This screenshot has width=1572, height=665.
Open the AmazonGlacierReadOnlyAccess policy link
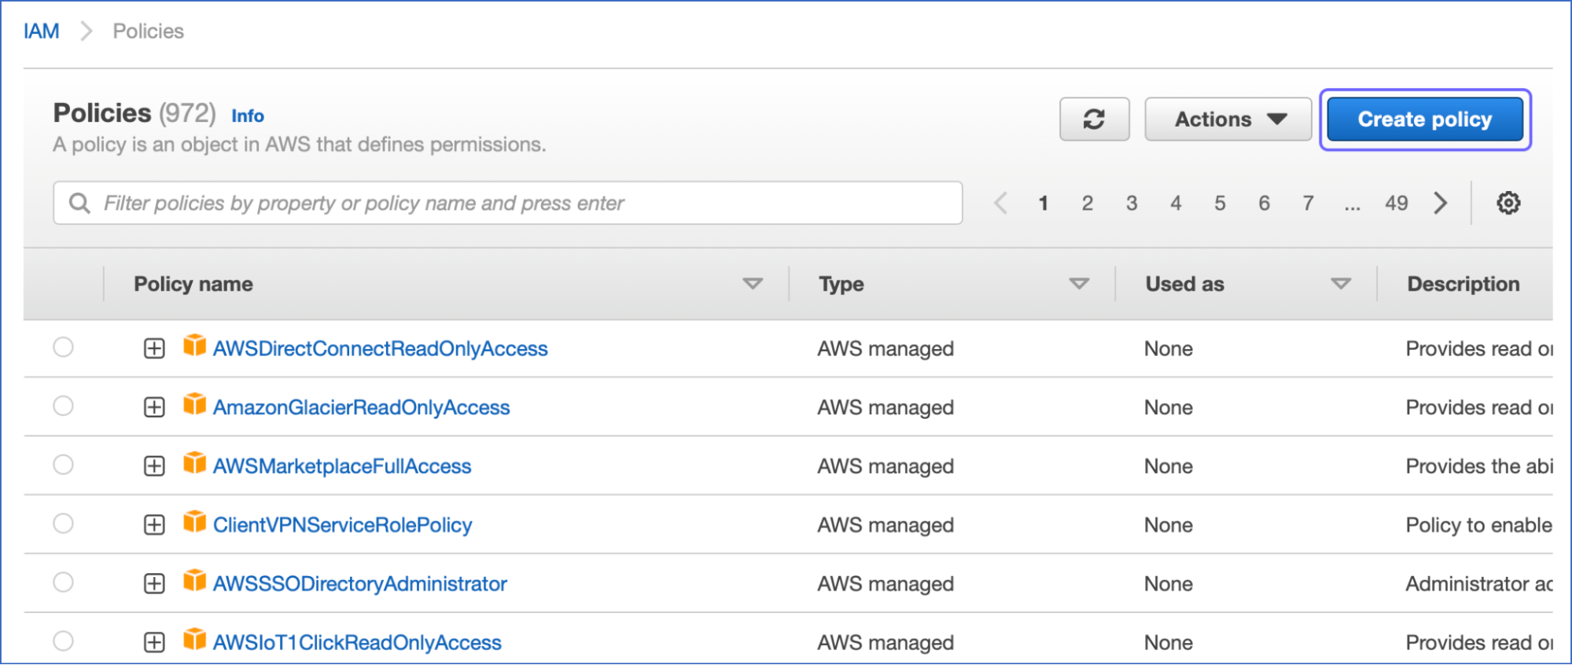[362, 407]
